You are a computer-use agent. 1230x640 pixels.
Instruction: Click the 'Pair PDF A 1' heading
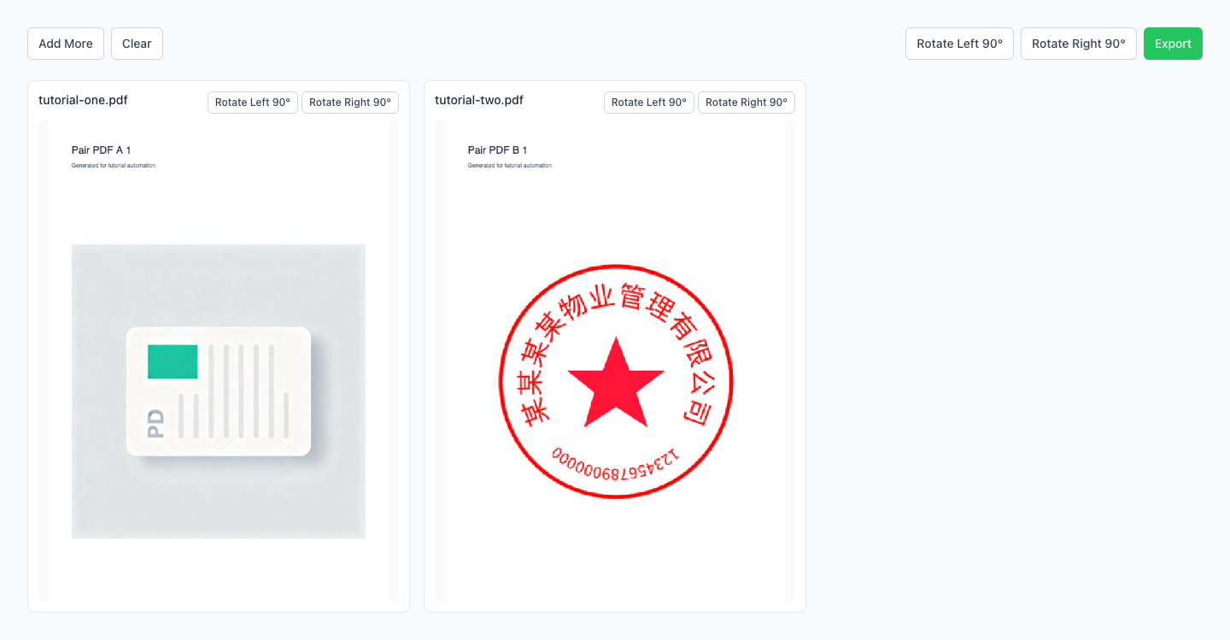(x=101, y=150)
